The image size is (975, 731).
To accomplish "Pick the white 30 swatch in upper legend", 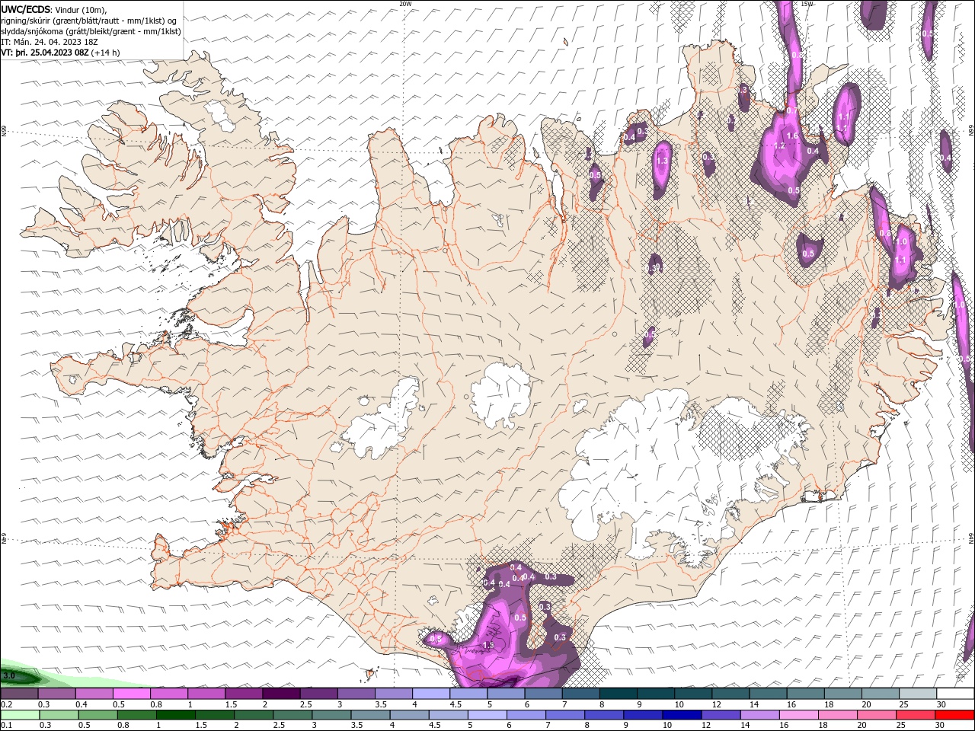I will pos(954,694).
